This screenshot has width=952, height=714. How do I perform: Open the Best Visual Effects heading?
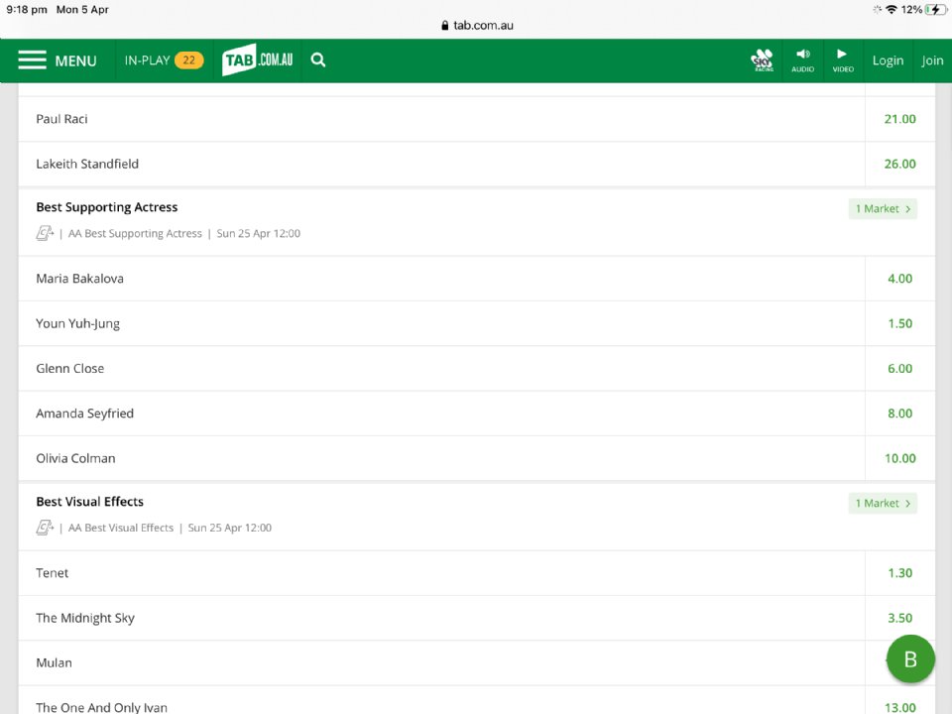pyautogui.click(x=90, y=502)
